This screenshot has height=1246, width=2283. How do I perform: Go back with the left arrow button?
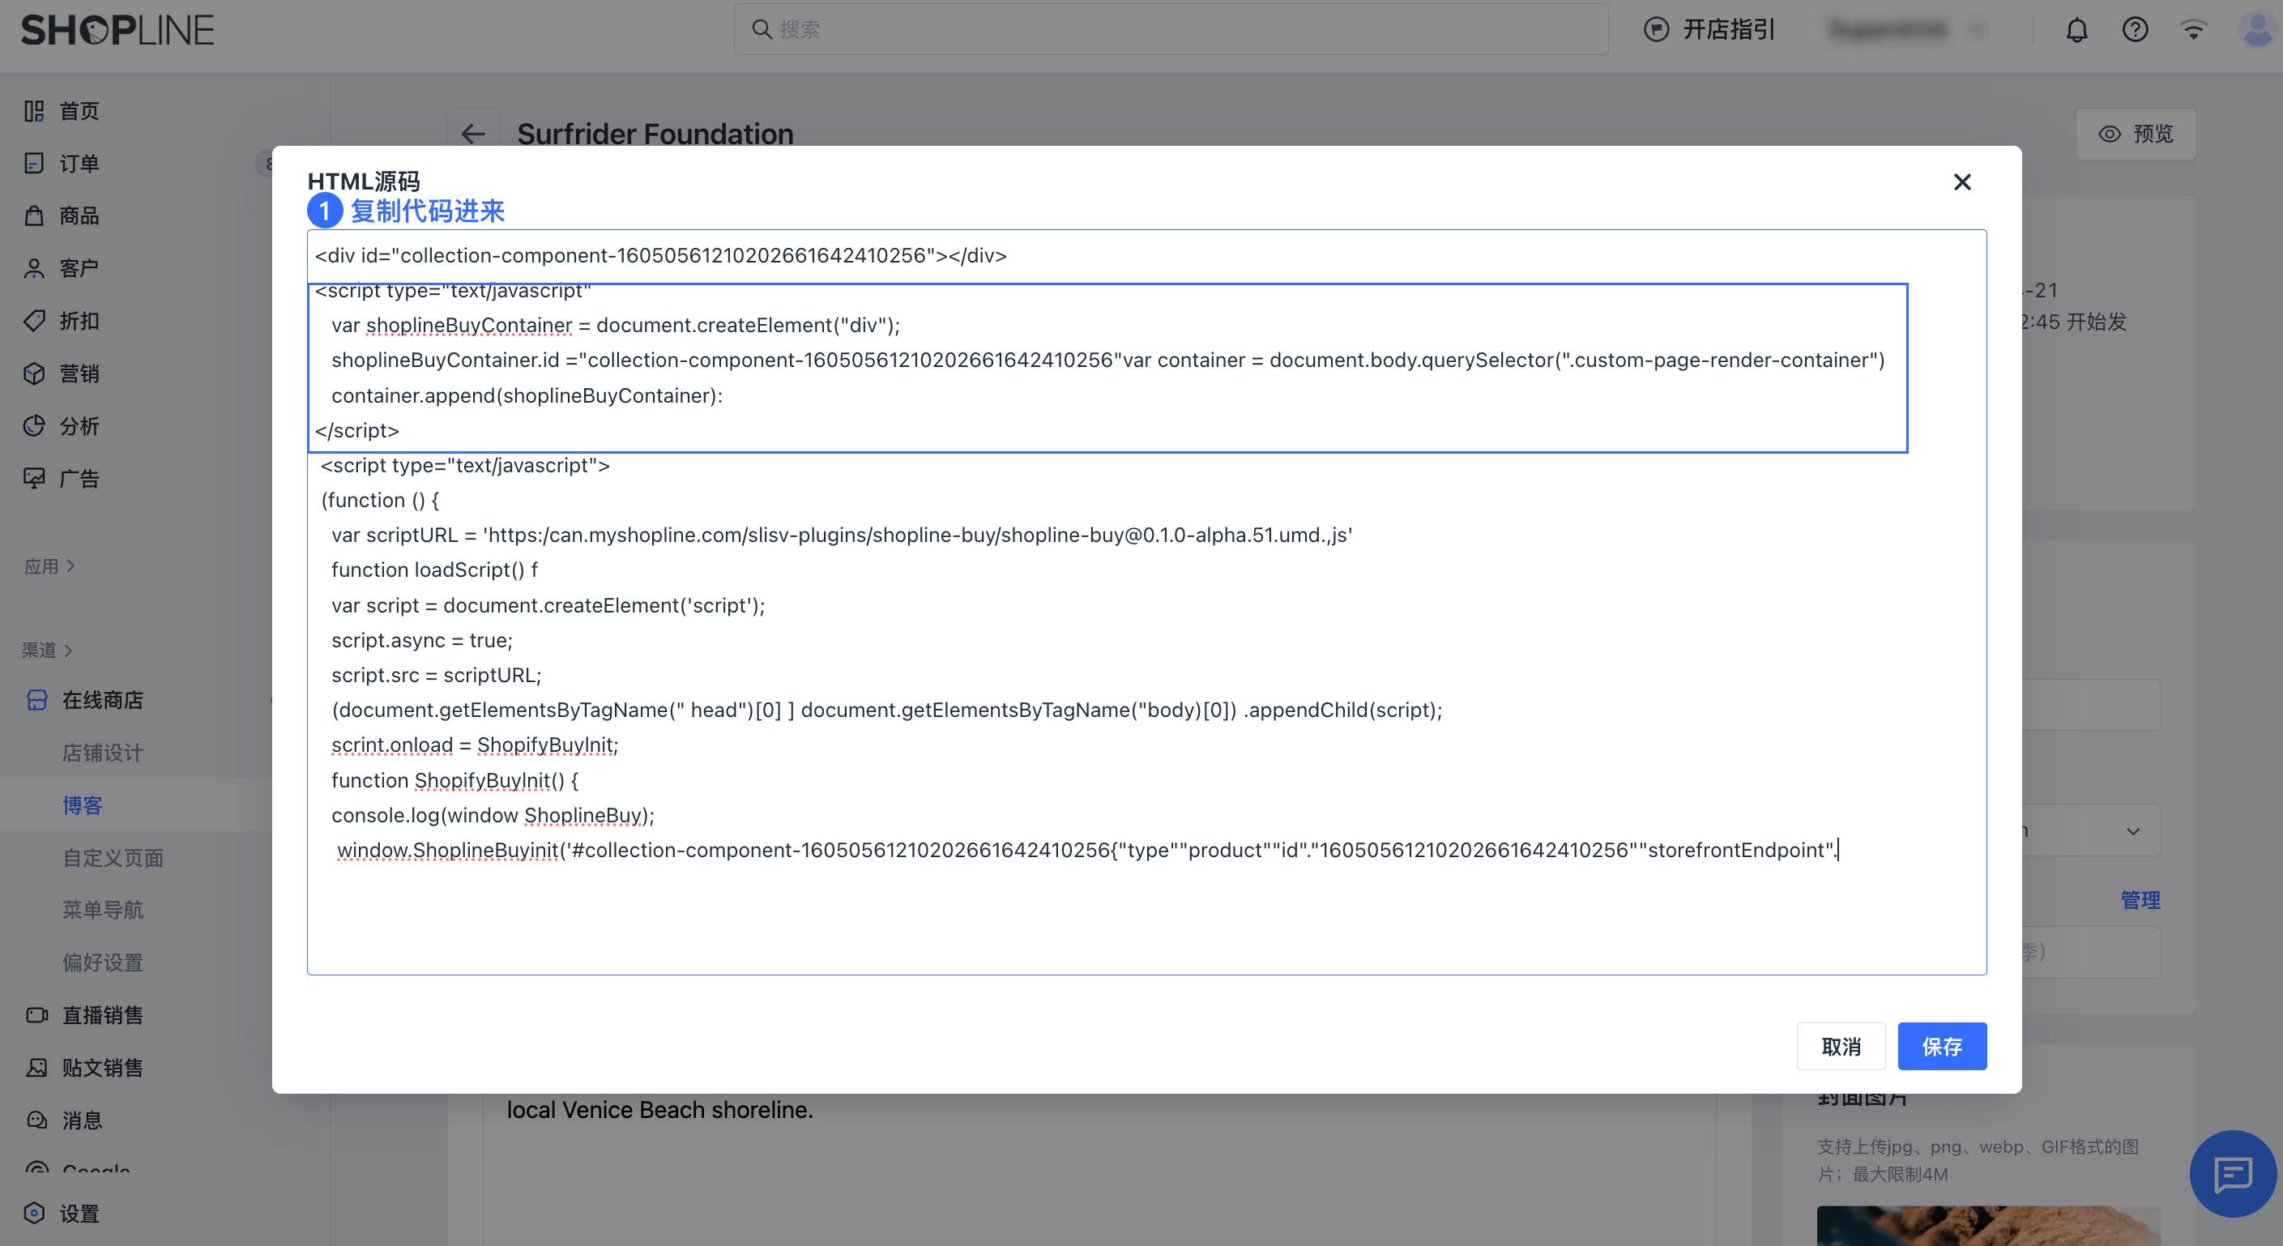473,134
